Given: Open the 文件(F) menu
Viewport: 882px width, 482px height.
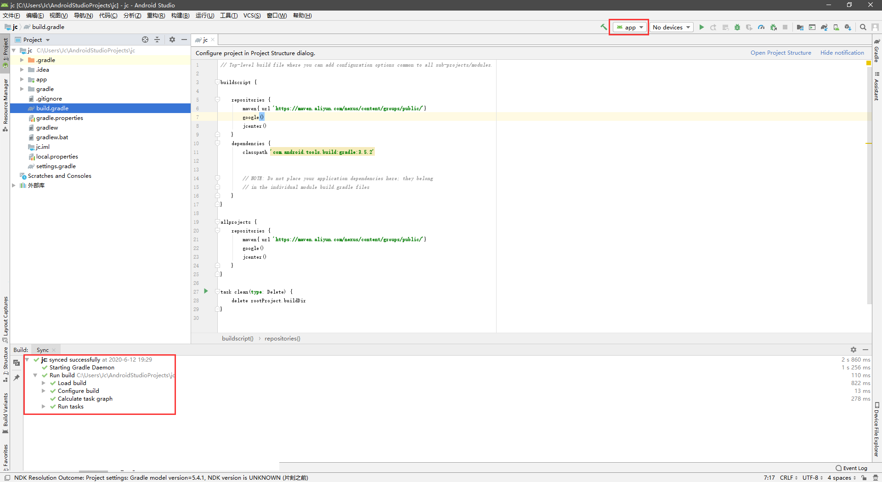Looking at the screenshot, I should pos(11,16).
